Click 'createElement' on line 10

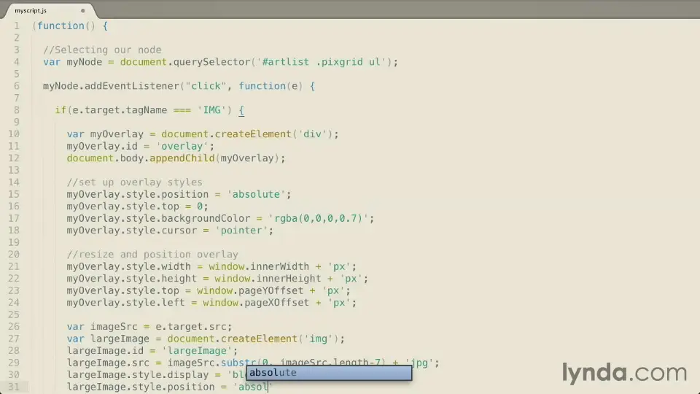click(x=253, y=134)
